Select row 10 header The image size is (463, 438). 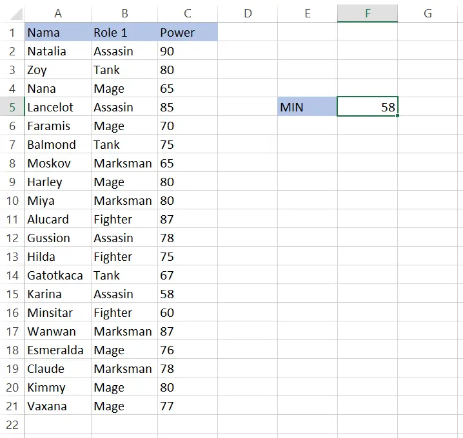[12, 200]
